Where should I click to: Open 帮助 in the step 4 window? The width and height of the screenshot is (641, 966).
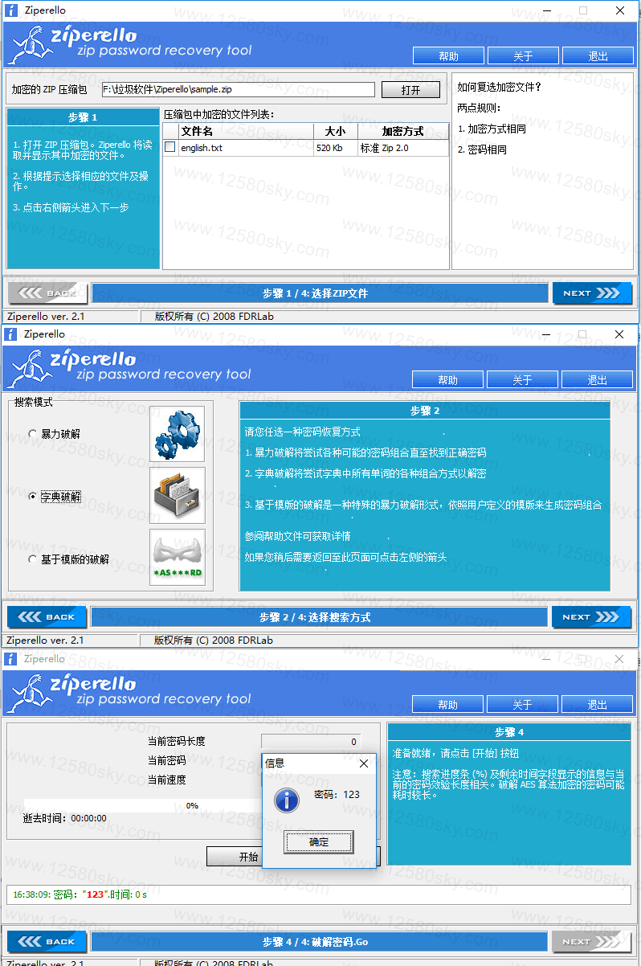[x=447, y=705]
